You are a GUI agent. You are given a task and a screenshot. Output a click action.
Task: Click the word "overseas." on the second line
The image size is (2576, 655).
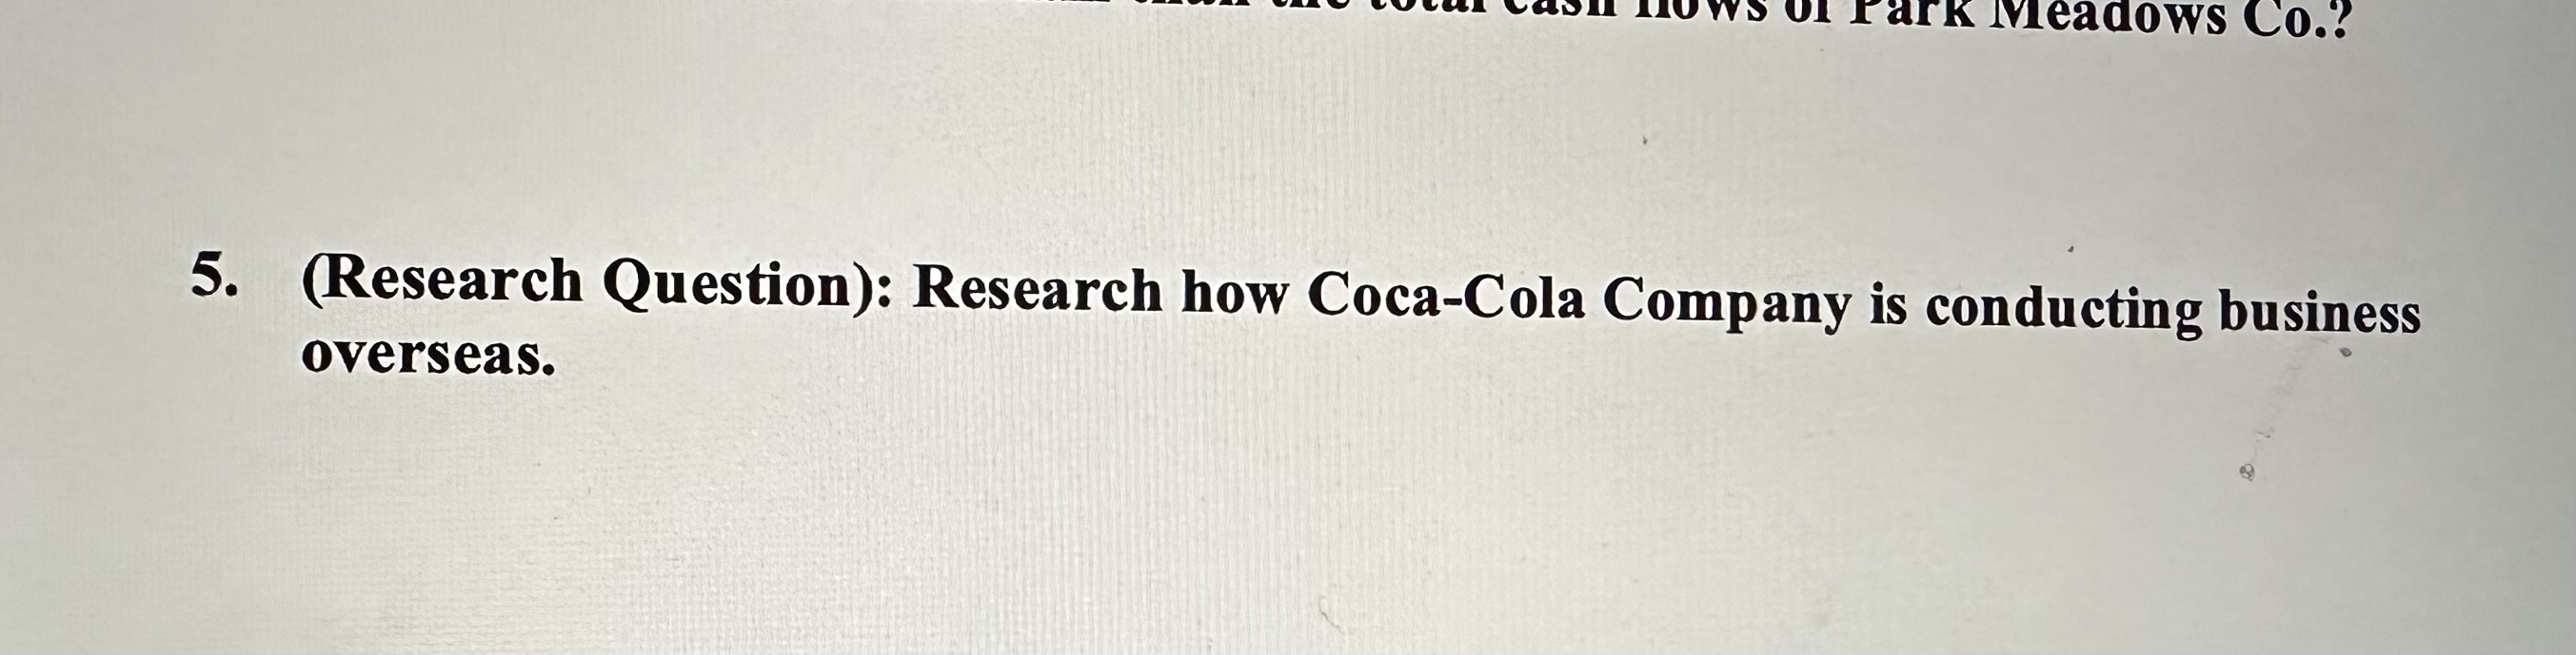point(428,355)
